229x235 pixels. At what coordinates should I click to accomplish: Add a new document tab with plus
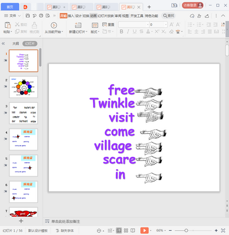149,7
